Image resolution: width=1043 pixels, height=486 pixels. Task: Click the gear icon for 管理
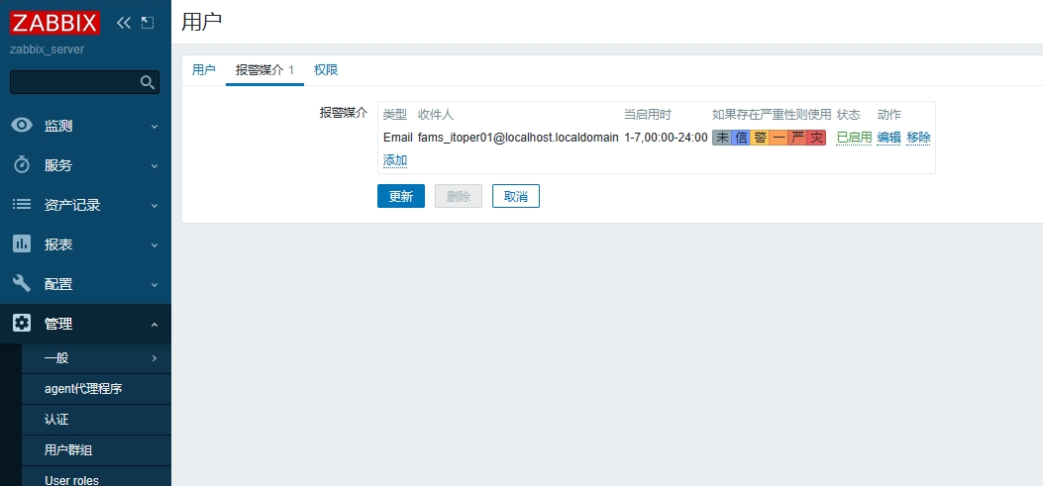click(22, 324)
